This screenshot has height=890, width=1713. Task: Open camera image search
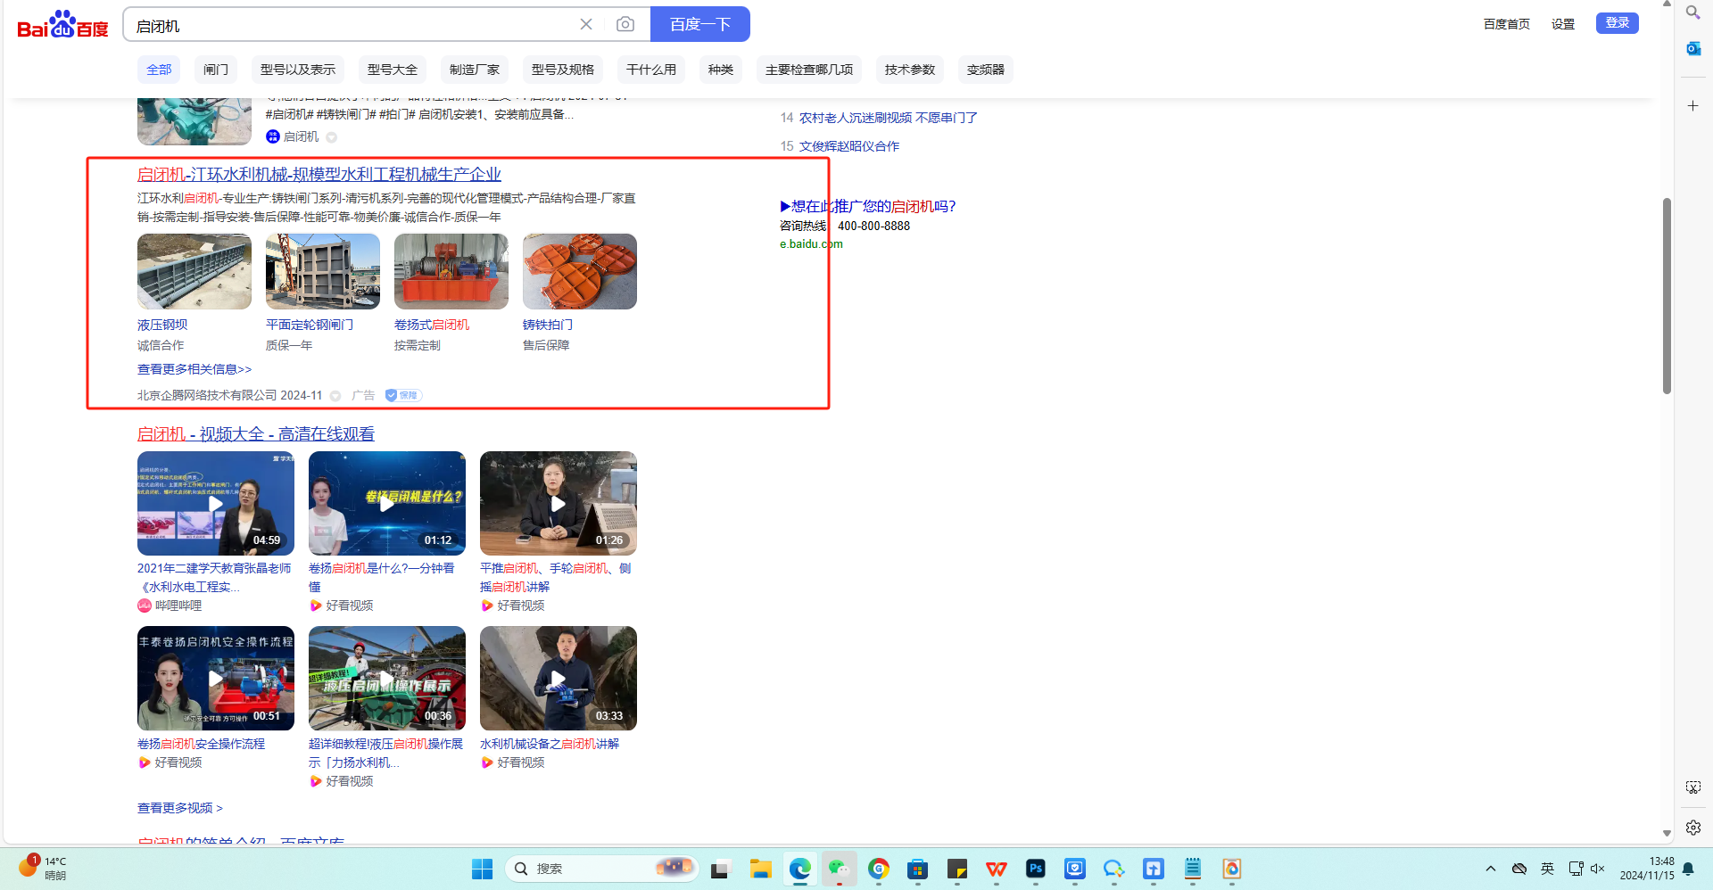pos(625,24)
